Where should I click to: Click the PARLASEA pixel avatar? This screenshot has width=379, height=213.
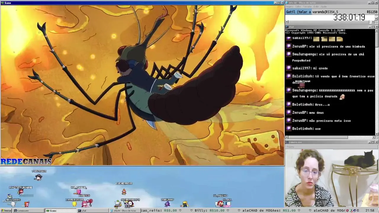[38, 177]
